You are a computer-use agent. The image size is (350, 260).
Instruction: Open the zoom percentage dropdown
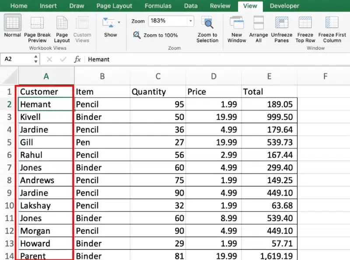[x=190, y=21]
